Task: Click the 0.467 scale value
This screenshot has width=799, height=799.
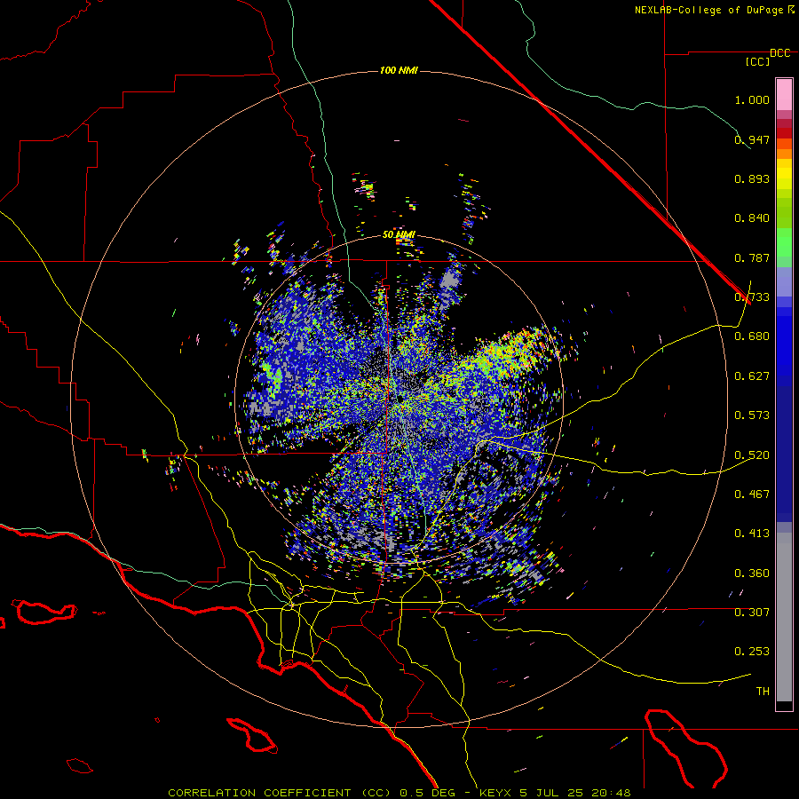Action: 752,494
